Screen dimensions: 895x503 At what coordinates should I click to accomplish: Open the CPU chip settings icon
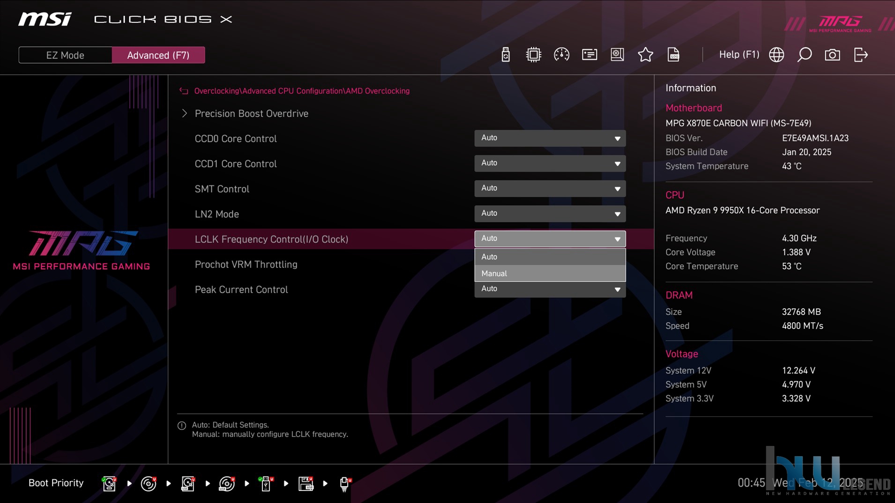click(533, 55)
